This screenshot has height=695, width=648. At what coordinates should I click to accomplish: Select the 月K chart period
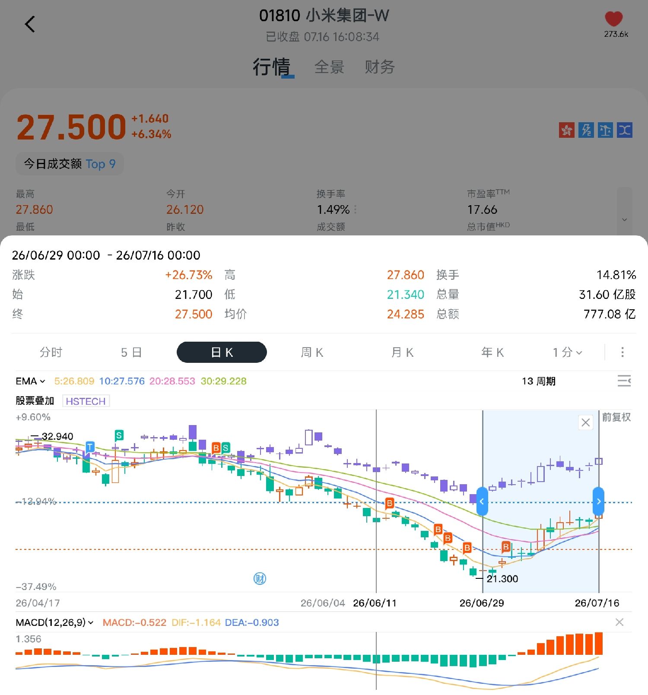pyautogui.click(x=402, y=352)
